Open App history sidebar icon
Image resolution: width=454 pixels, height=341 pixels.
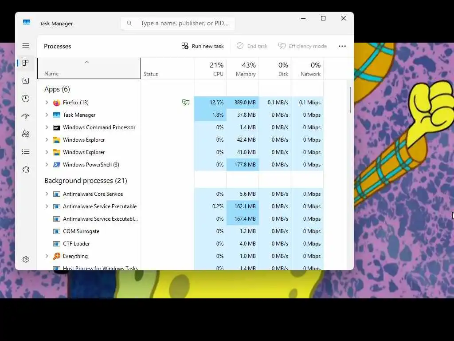coord(26,99)
